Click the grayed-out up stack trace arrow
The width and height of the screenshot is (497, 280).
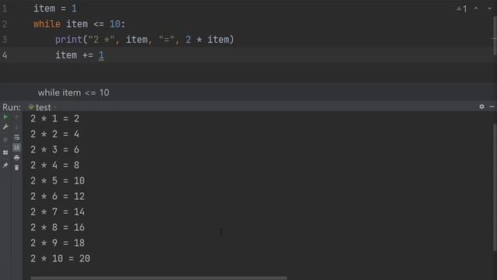click(17, 117)
